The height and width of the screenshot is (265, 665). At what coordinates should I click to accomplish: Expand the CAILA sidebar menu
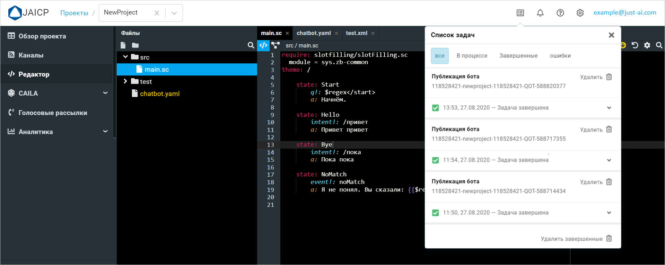105,93
